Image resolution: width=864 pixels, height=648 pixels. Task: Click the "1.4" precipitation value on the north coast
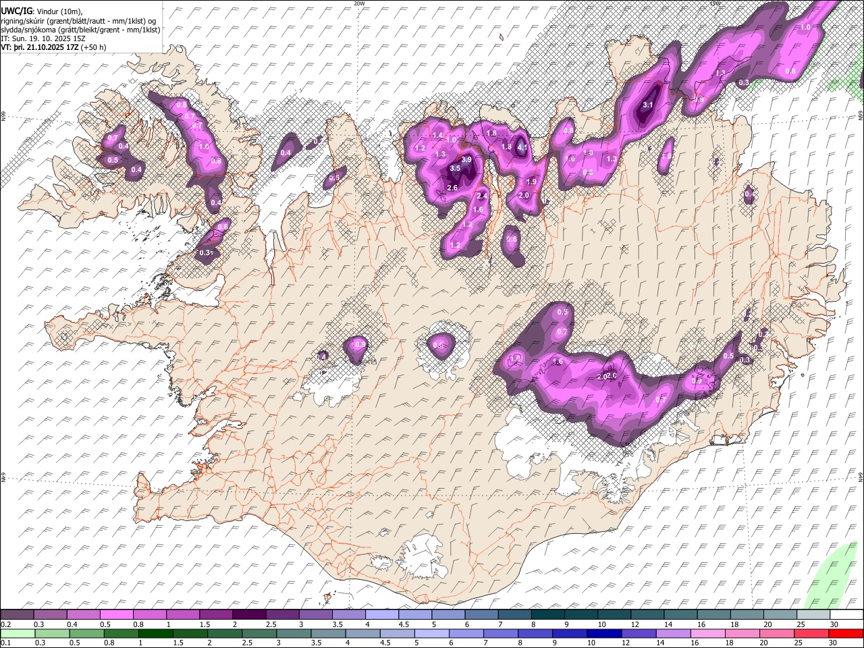coord(437,136)
